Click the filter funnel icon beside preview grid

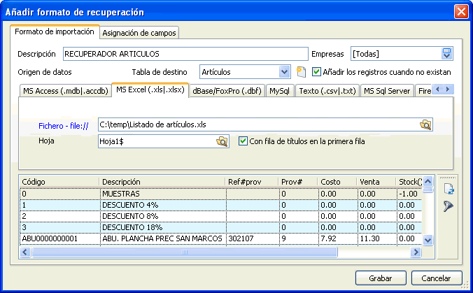pyautogui.click(x=449, y=206)
